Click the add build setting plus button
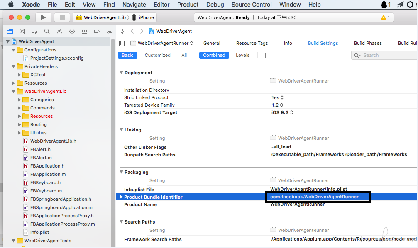 pyautogui.click(x=265, y=56)
